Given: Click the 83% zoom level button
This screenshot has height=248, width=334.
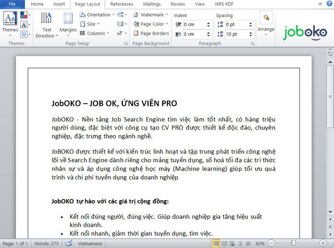Looking at the screenshot, I should (x=260, y=244).
